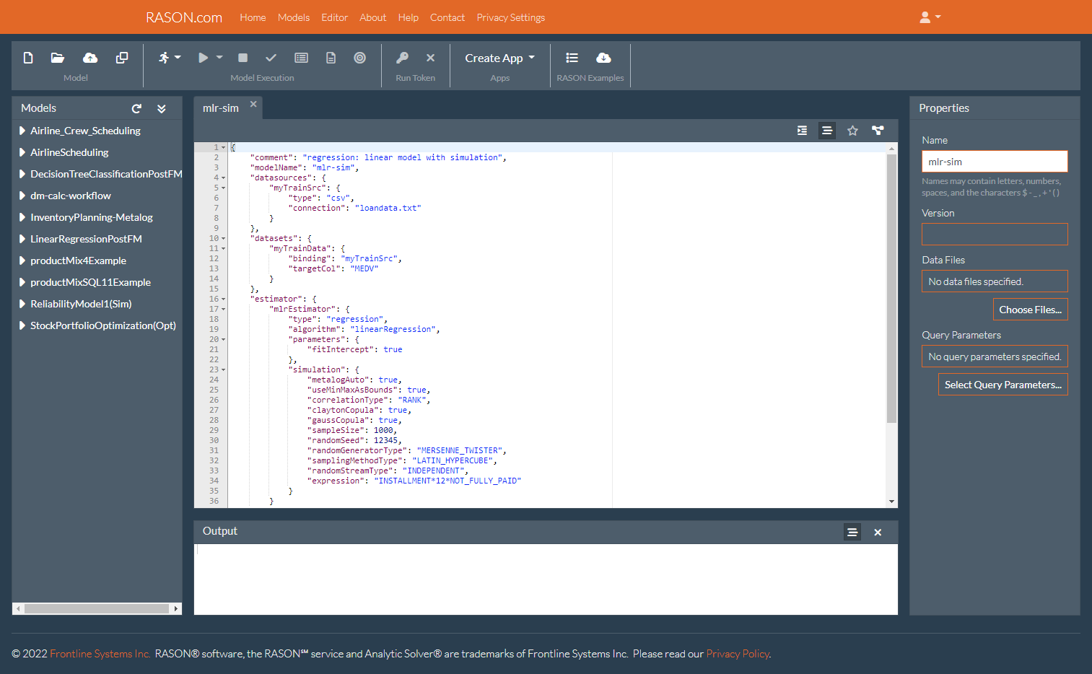This screenshot has width=1092, height=674.
Task: Click the model diagram icon in editor toolbar
Action: 878,131
